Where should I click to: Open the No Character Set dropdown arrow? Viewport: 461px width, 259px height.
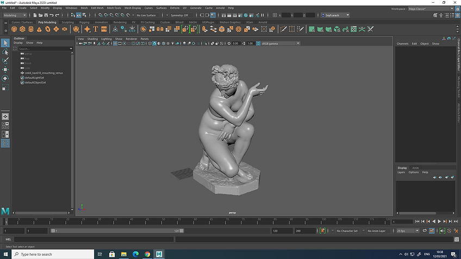point(333,231)
